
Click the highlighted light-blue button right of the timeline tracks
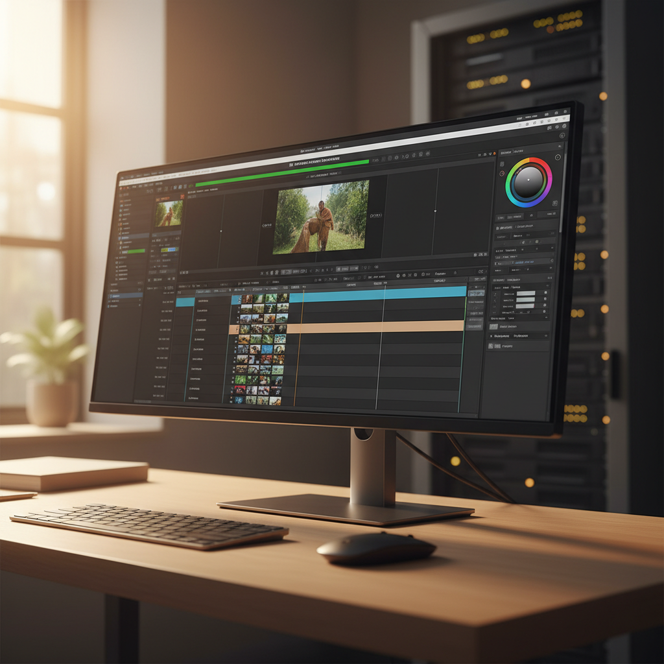click(x=477, y=293)
